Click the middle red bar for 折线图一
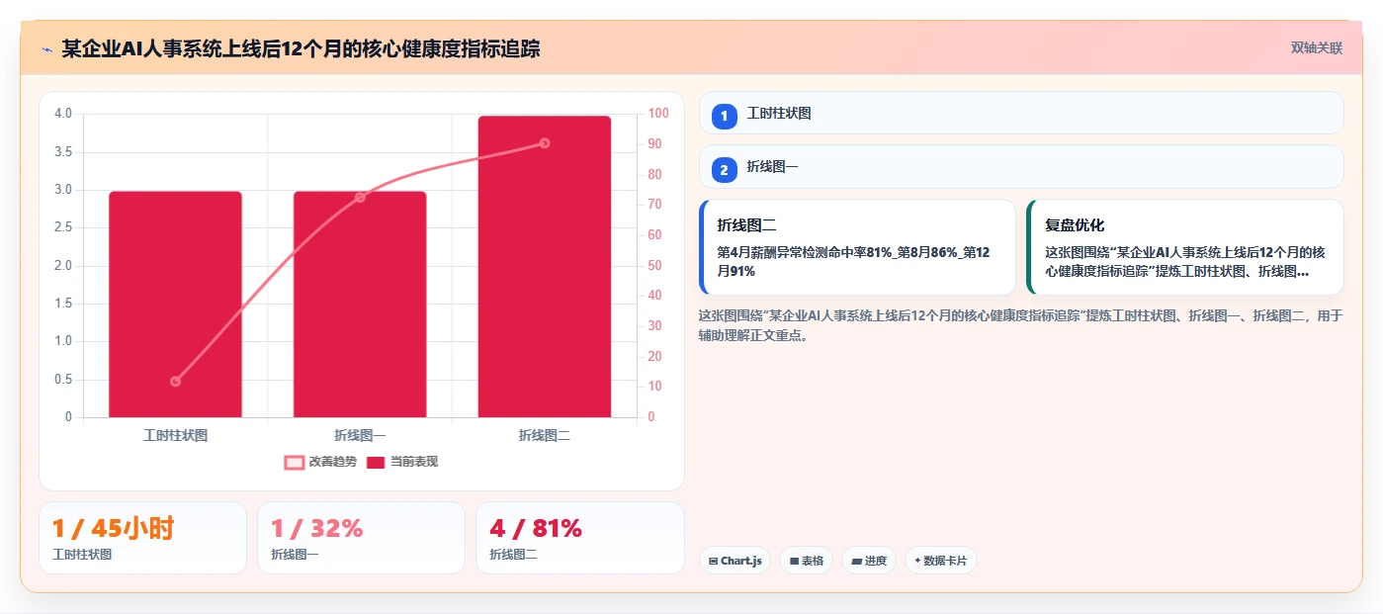The width and height of the screenshot is (1383, 614). (360, 304)
